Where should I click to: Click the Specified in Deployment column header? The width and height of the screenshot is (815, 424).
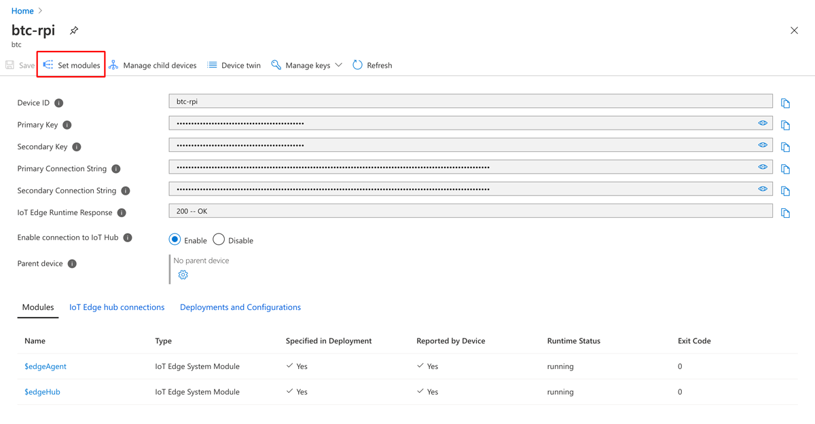[x=329, y=341]
